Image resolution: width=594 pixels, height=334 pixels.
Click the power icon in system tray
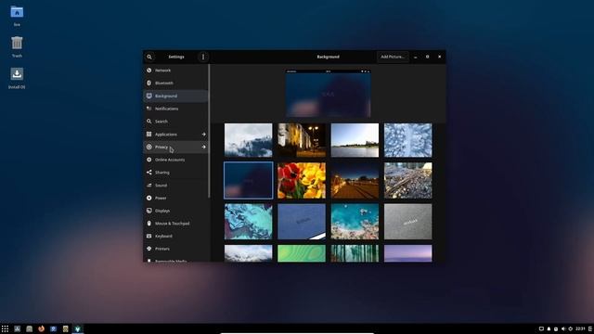[571, 328]
